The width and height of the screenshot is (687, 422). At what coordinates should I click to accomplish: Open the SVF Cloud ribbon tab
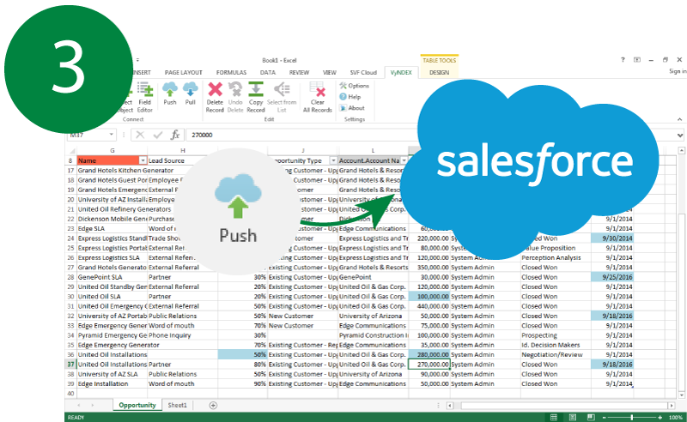pyautogui.click(x=363, y=73)
